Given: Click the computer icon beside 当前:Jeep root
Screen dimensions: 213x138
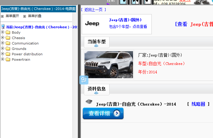Looking at the screenshot, I should pos(3,26).
